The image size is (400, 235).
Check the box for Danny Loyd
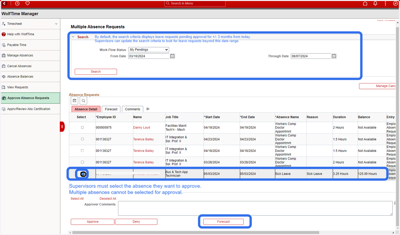coord(82,128)
